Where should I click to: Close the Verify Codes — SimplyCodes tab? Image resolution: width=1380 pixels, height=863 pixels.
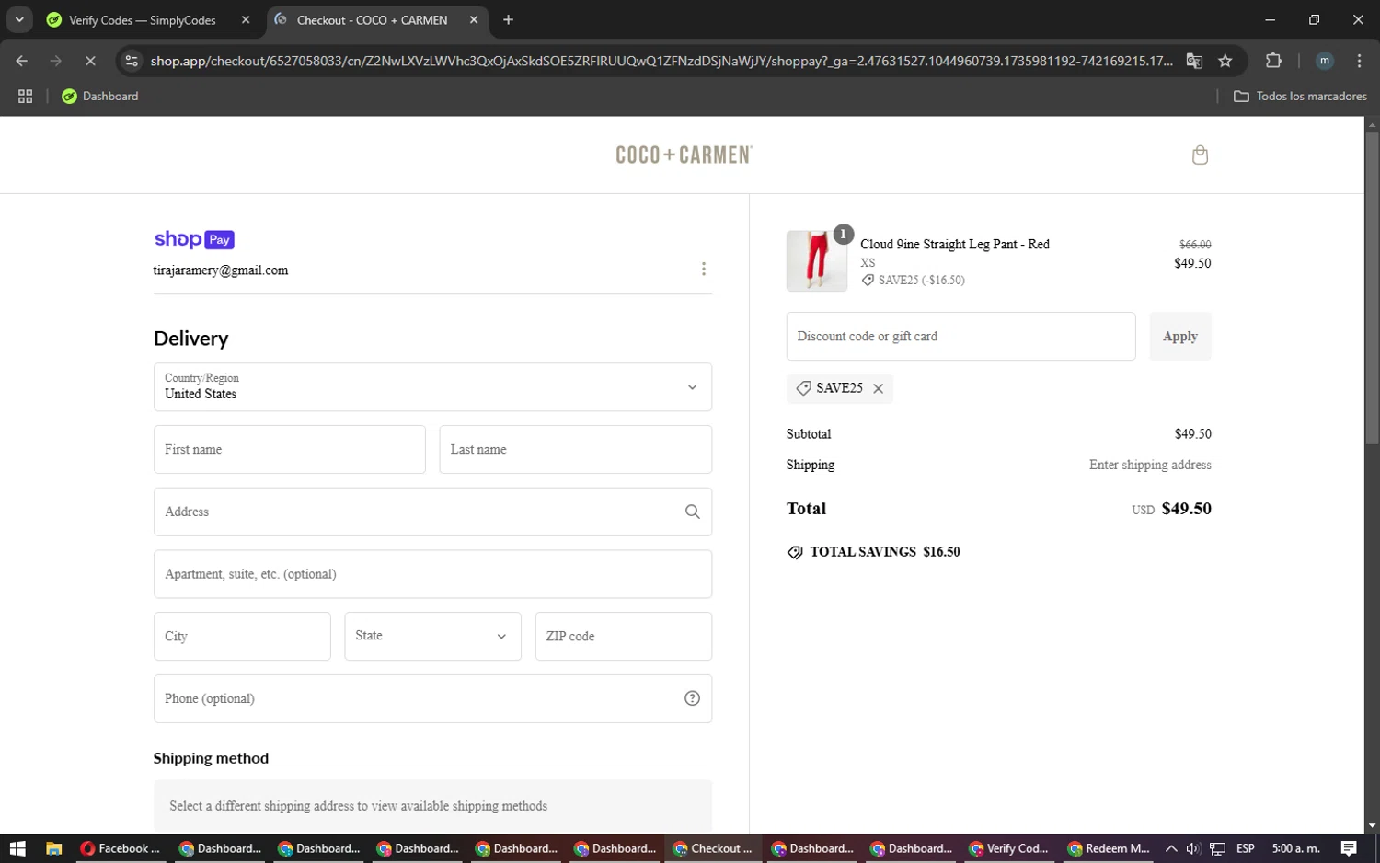(x=246, y=19)
